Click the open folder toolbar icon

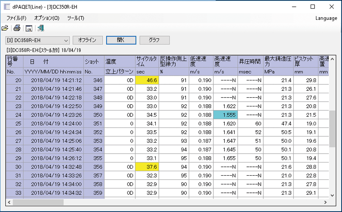tap(5, 28)
